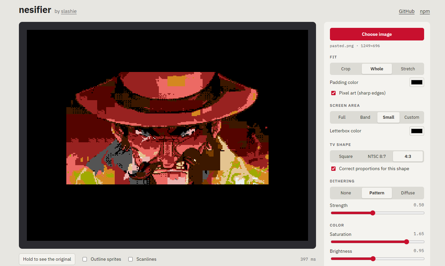
Task: Click the dithering Strength slider
Action: coord(377,213)
